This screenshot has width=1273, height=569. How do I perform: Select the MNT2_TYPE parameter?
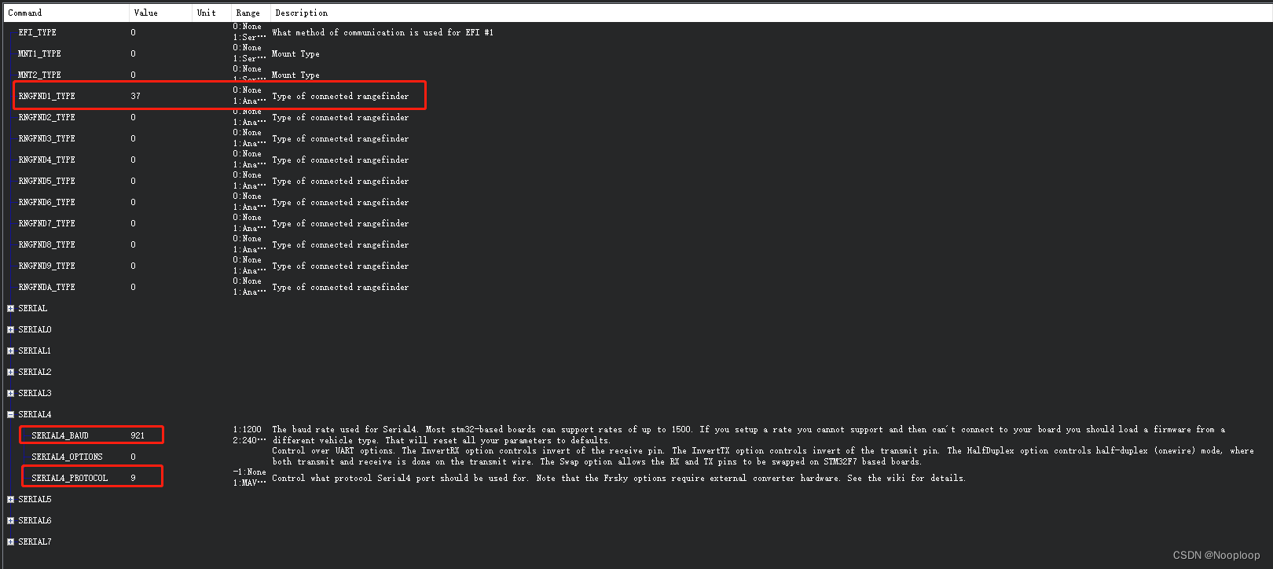pyautogui.click(x=39, y=75)
